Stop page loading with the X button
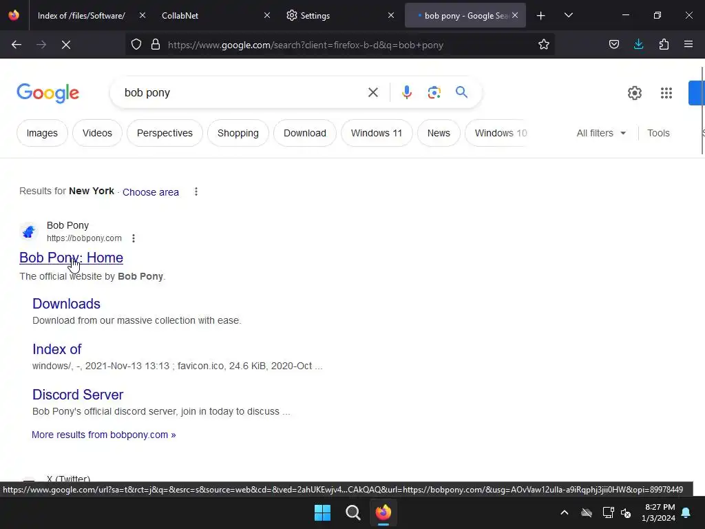The width and height of the screenshot is (705, 529). [x=66, y=45]
